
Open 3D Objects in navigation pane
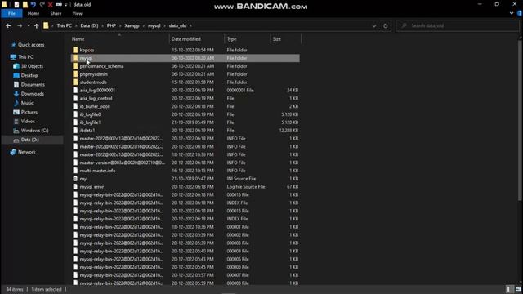[x=32, y=66]
